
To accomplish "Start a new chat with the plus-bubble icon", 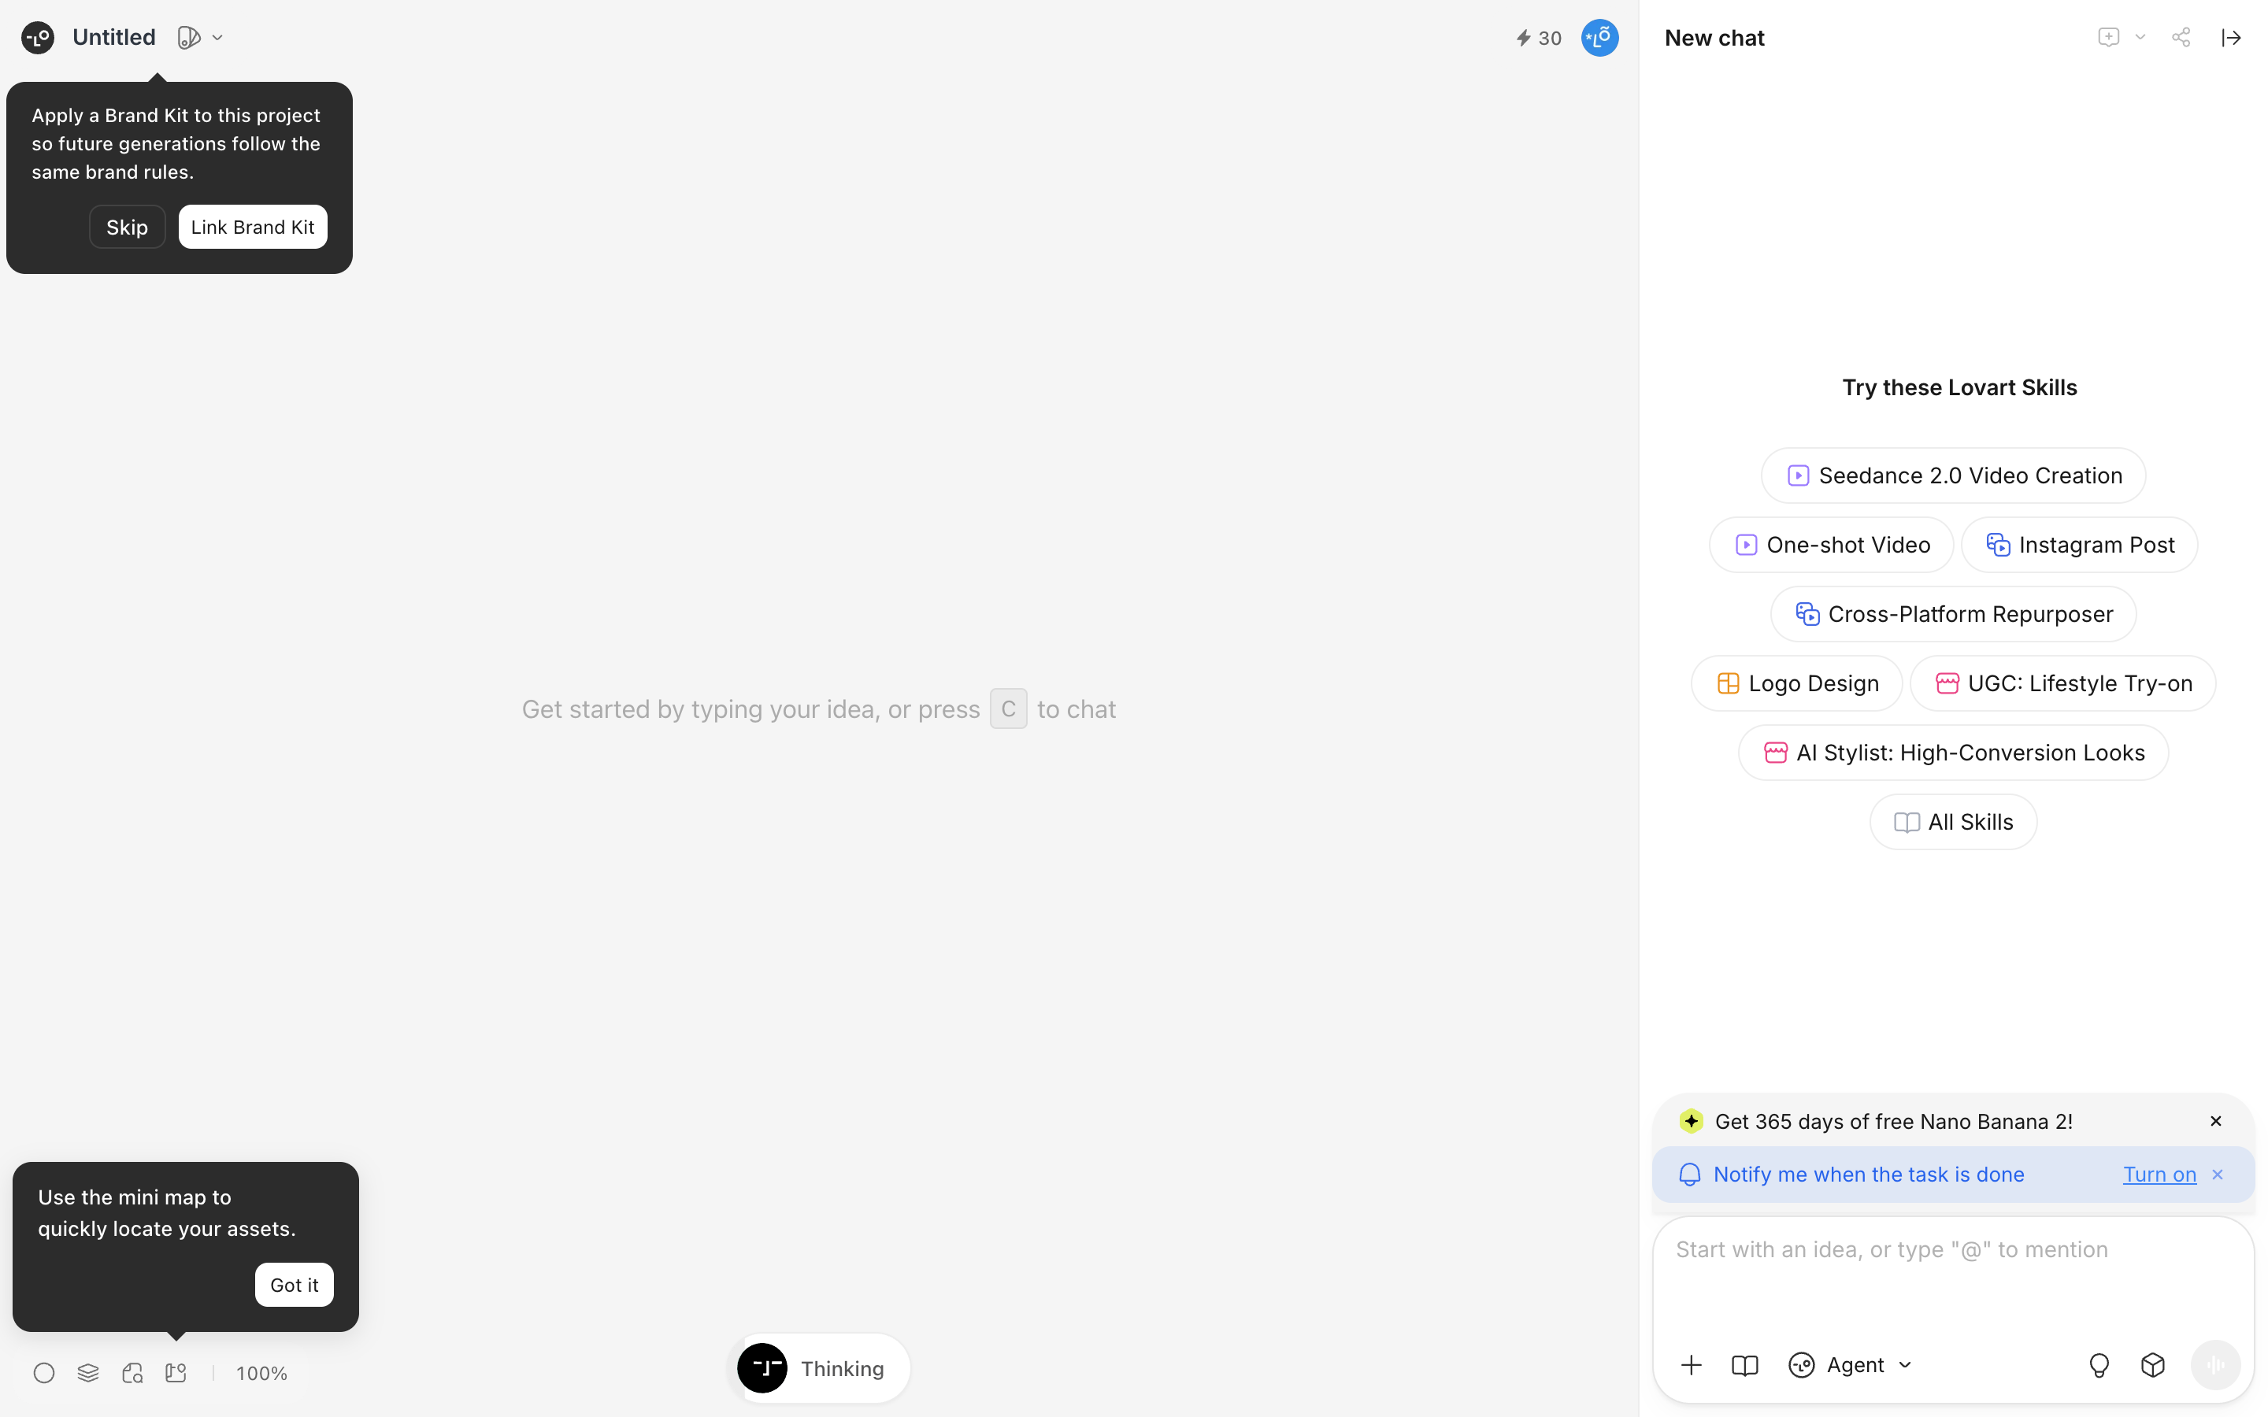I will tap(2107, 38).
